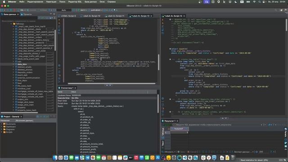Screen dimensions: 288x162
Task: Open Yandex Browser from the Dock
Action: click(x=209, y=157)
